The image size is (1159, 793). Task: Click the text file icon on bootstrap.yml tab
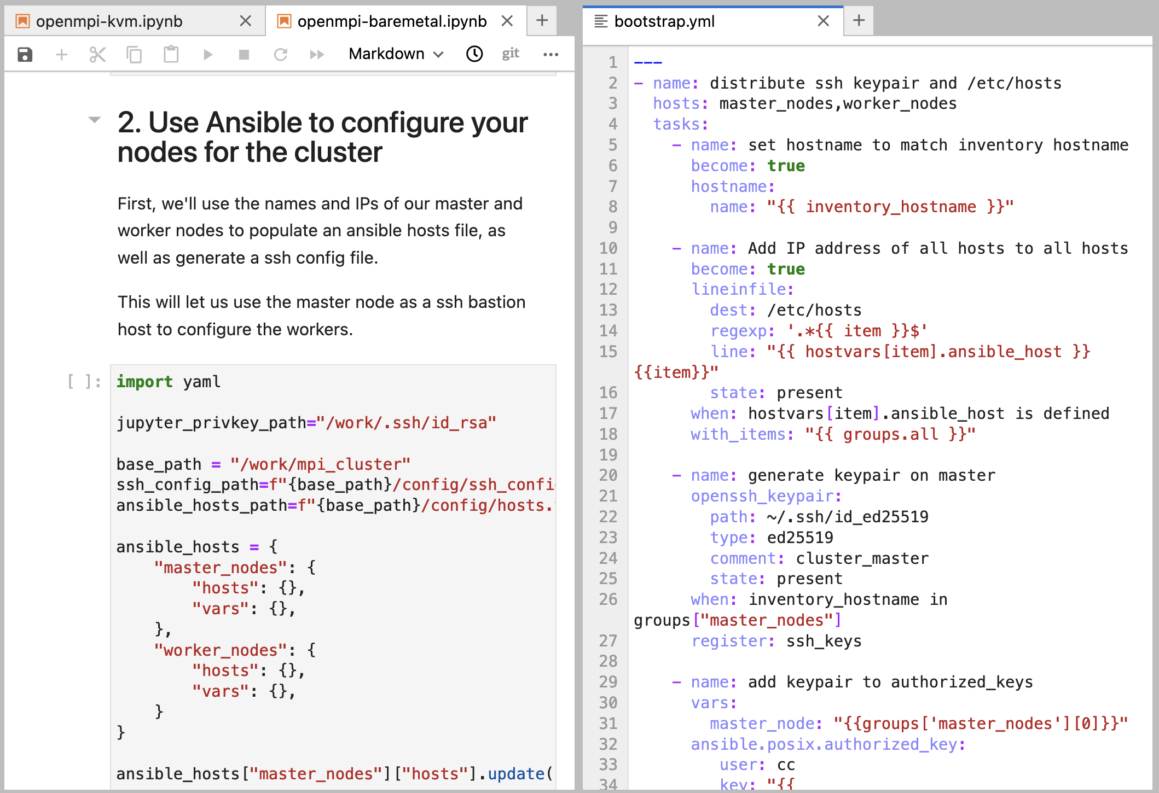(x=601, y=21)
